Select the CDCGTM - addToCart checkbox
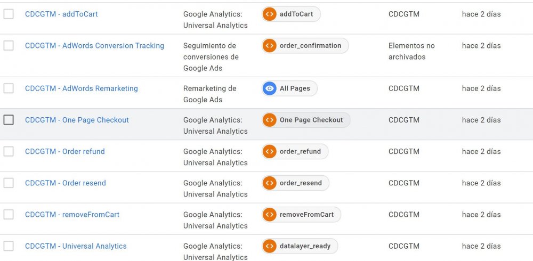 (x=9, y=14)
